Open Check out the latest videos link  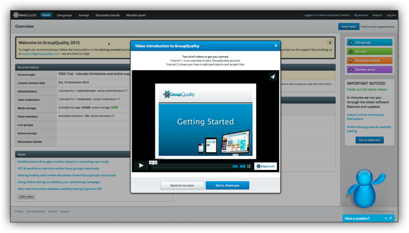[x=367, y=89]
